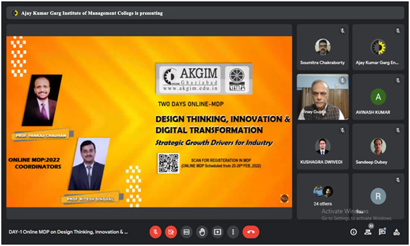410x246 pixels.
Task: Raise your hand
Action: point(202,232)
